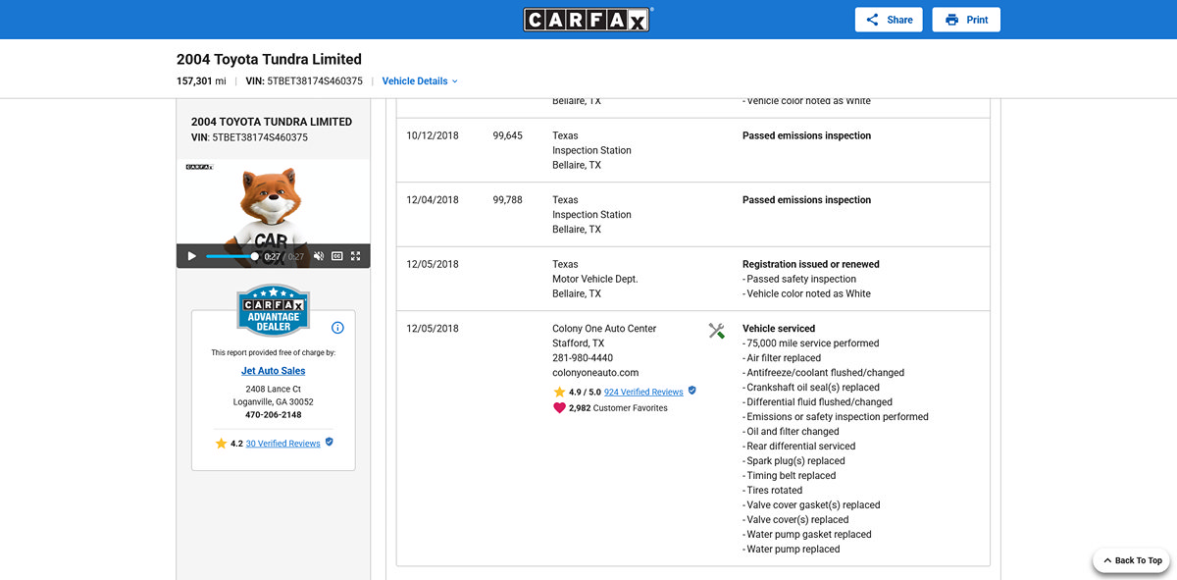
Task: Click the 99,788 mileage cell
Action: pos(507,200)
